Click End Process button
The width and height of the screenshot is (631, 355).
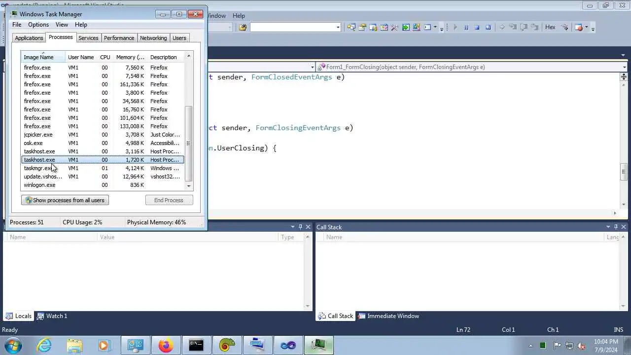[169, 200]
